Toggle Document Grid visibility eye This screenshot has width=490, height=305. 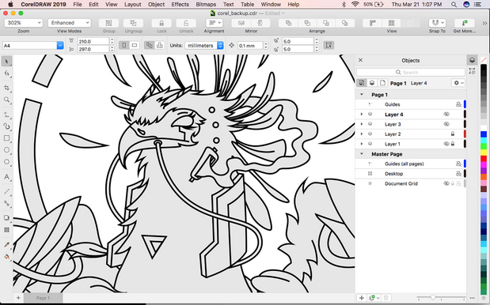click(x=446, y=183)
